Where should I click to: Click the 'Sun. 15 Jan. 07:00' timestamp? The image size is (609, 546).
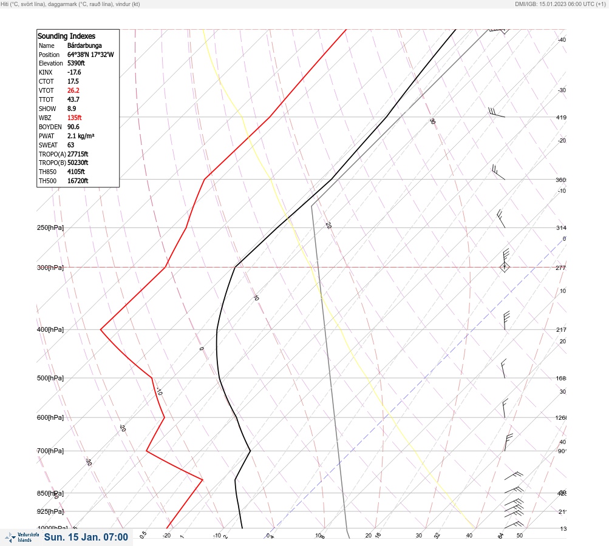(86, 537)
